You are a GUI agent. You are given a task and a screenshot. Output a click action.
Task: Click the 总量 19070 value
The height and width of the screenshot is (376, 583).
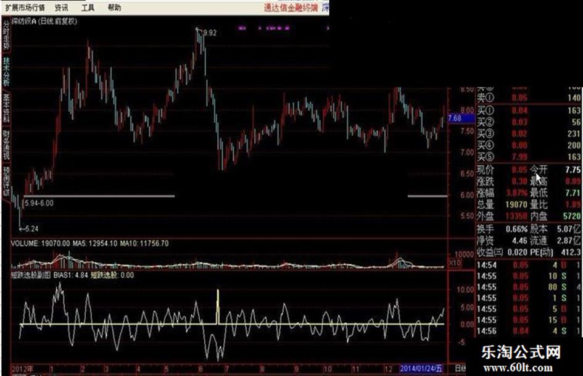516,204
